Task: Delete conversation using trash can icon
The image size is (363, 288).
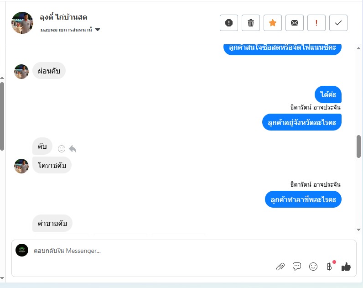Action: 251,23
